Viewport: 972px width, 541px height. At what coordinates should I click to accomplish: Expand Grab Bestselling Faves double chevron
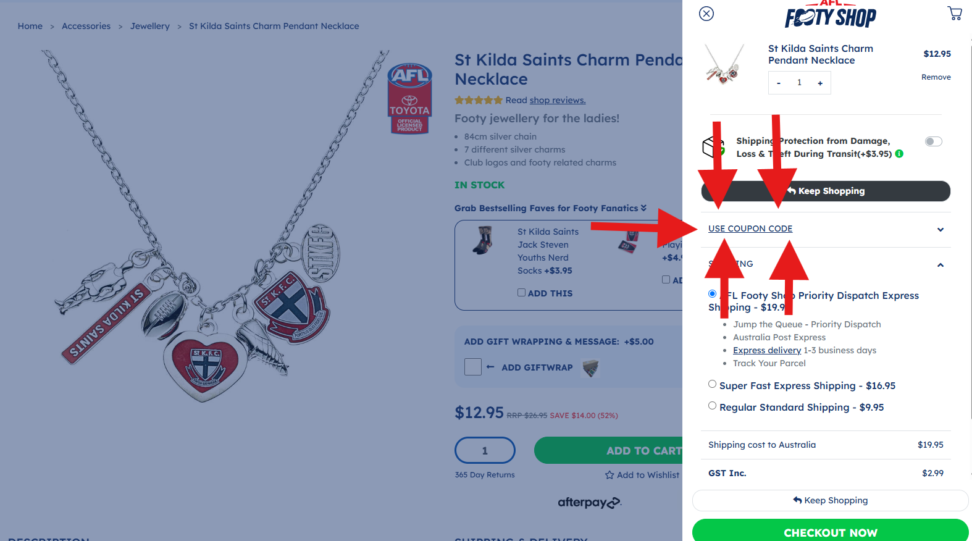tap(643, 208)
